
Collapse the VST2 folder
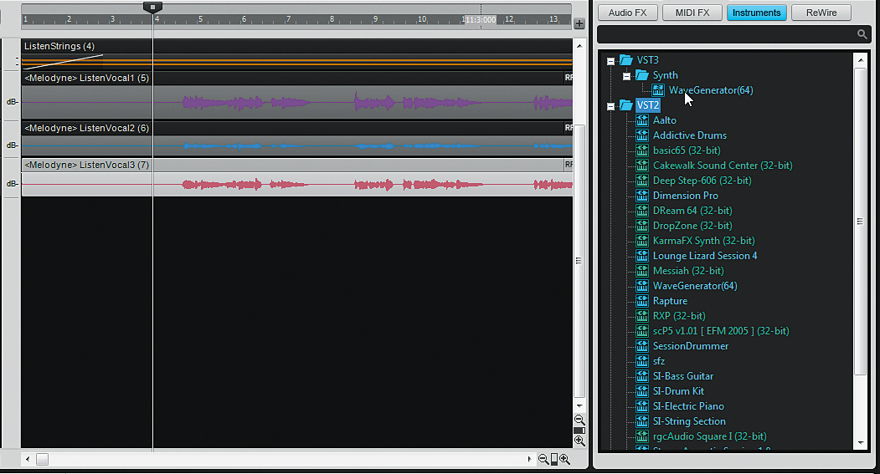(x=610, y=106)
